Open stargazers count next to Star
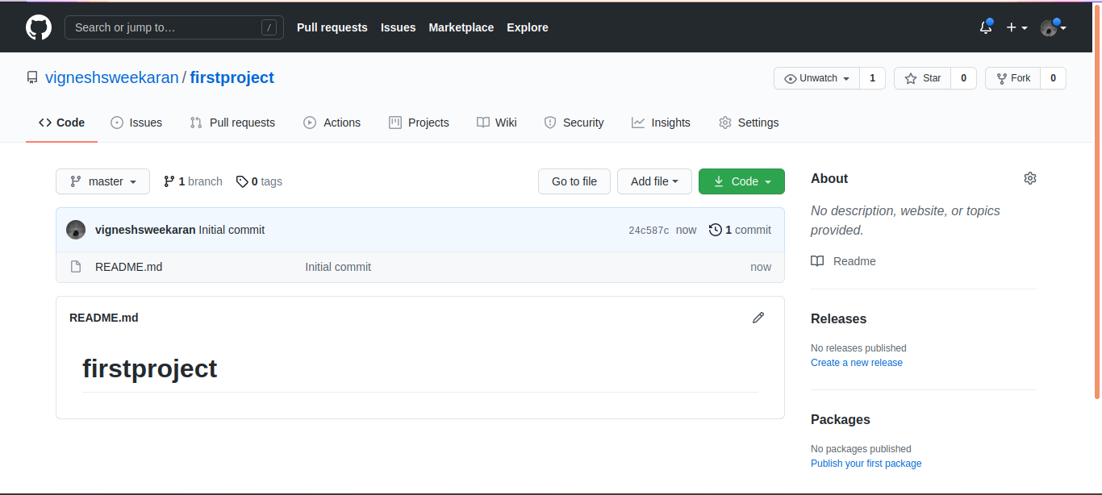The width and height of the screenshot is (1102, 495). coord(963,78)
